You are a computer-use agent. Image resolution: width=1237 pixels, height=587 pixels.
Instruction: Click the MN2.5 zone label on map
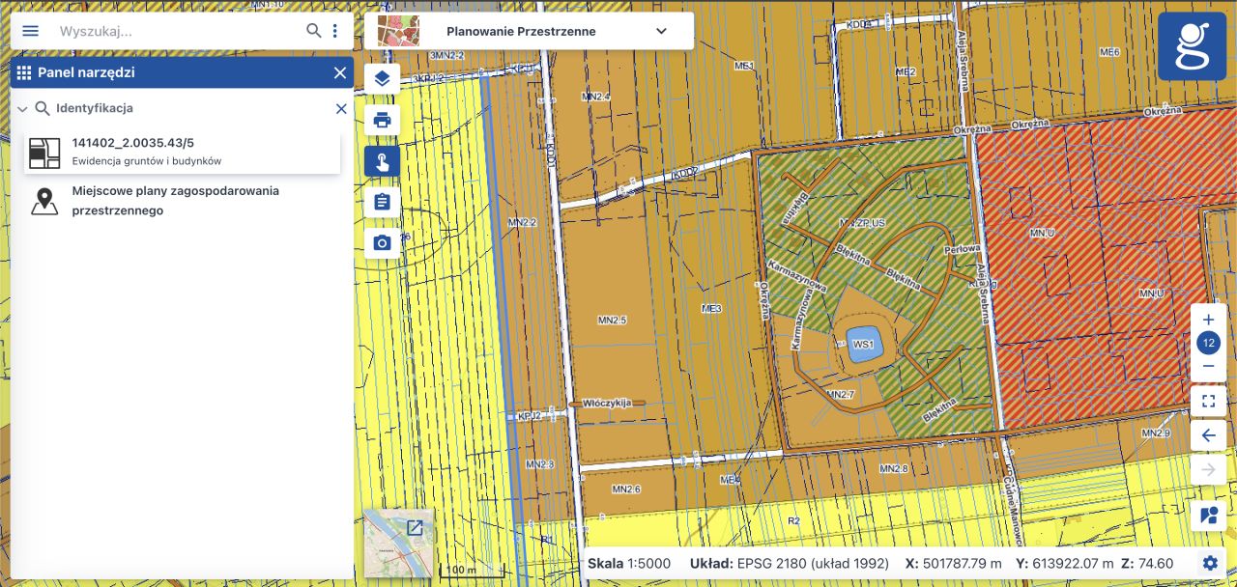click(612, 320)
